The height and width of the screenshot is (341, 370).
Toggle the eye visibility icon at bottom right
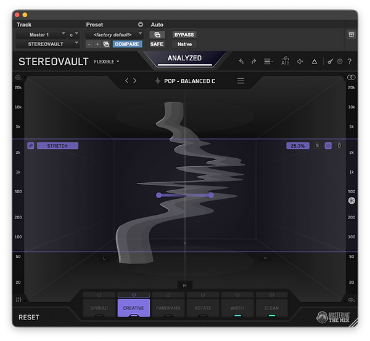click(351, 300)
